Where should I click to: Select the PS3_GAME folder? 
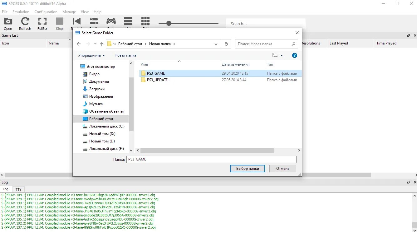coord(221,73)
